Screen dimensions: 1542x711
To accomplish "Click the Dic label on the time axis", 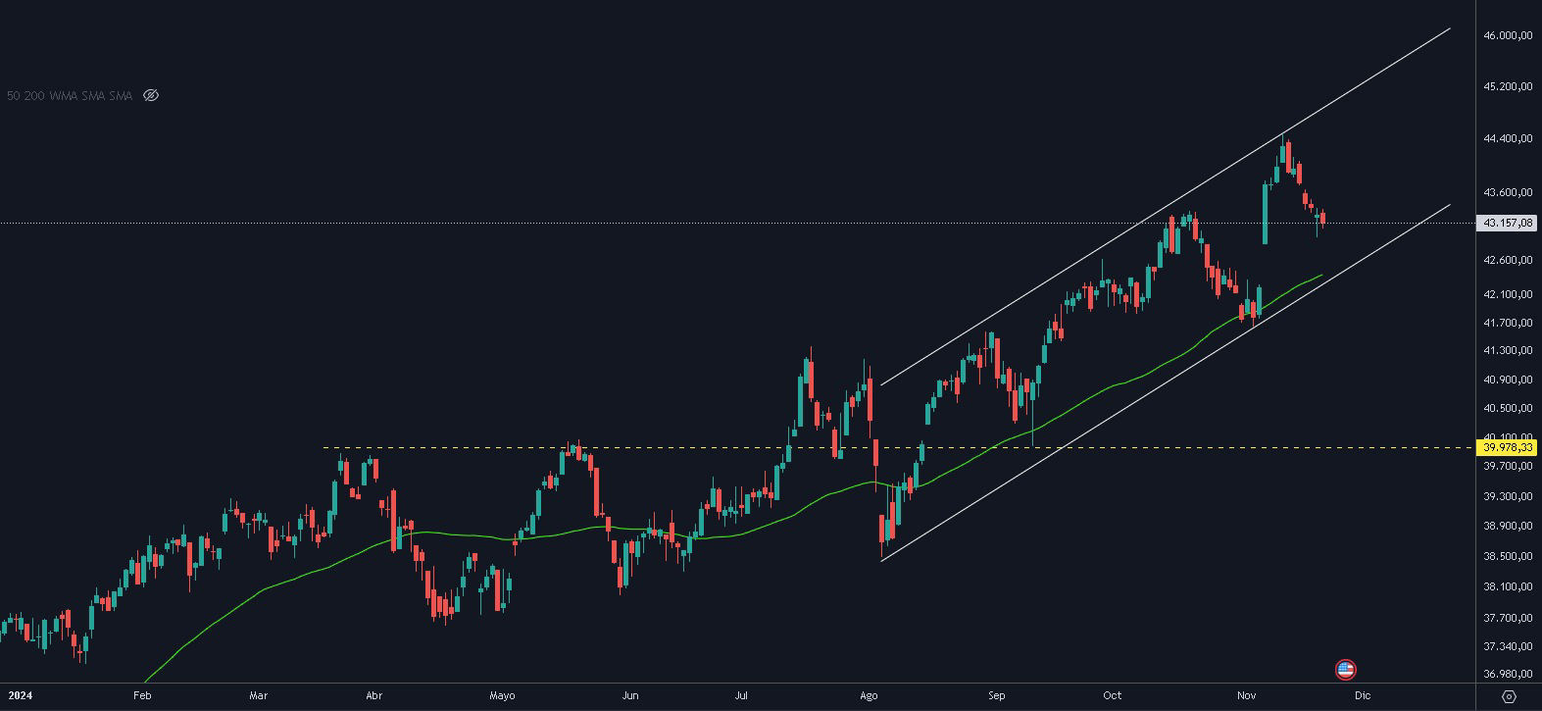I will pyautogui.click(x=1362, y=696).
